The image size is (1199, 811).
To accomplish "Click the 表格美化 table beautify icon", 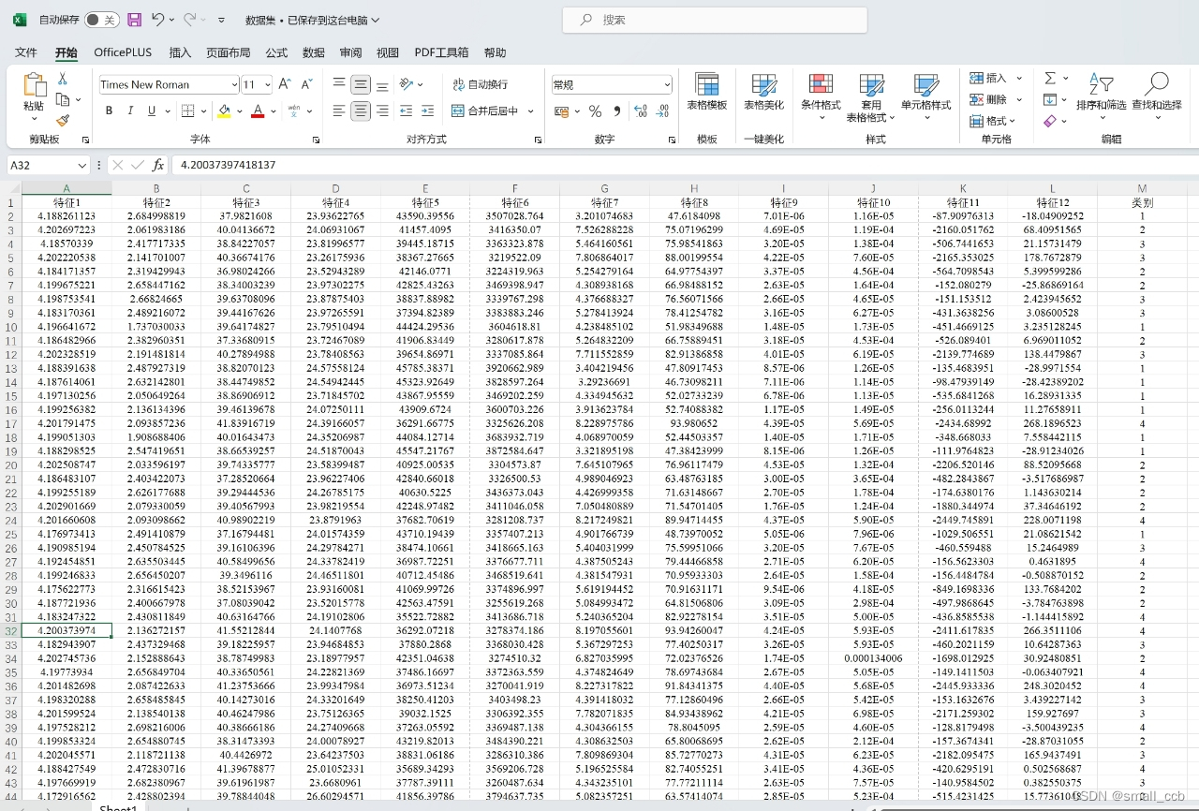I will point(764,92).
